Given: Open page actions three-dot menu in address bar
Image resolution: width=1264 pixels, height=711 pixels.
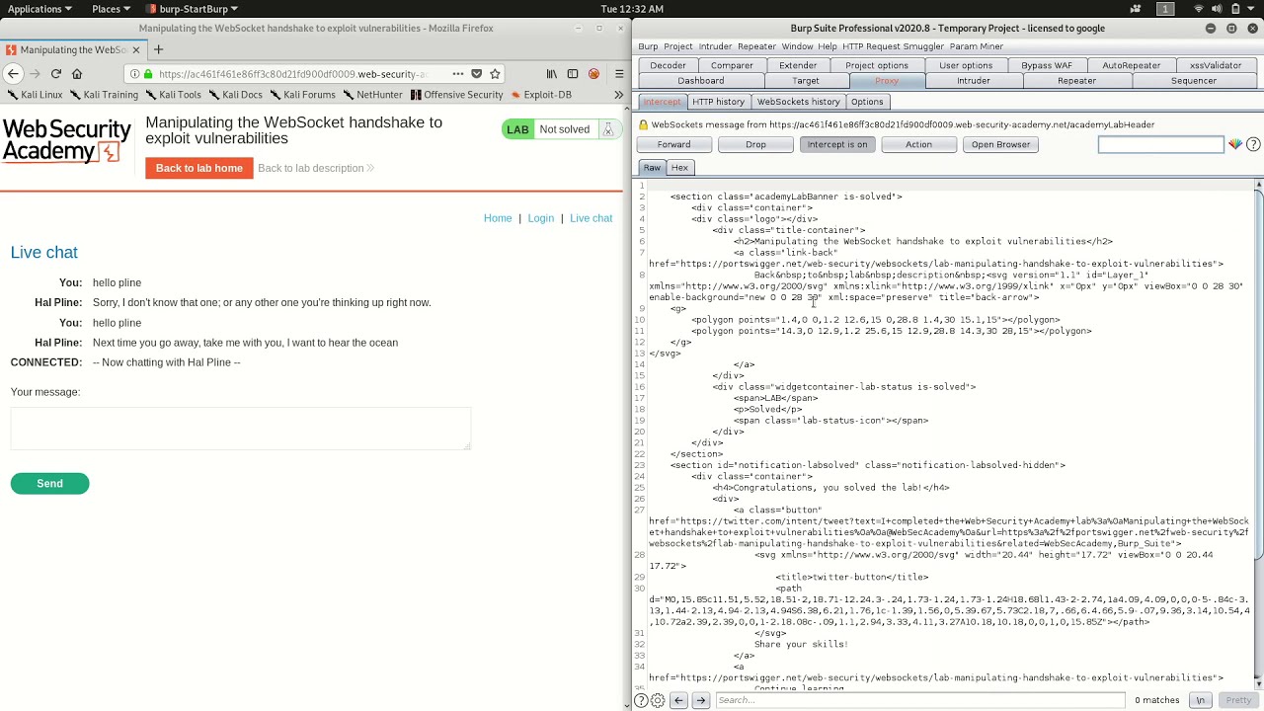Looking at the screenshot, I should (x=457, y=73).
